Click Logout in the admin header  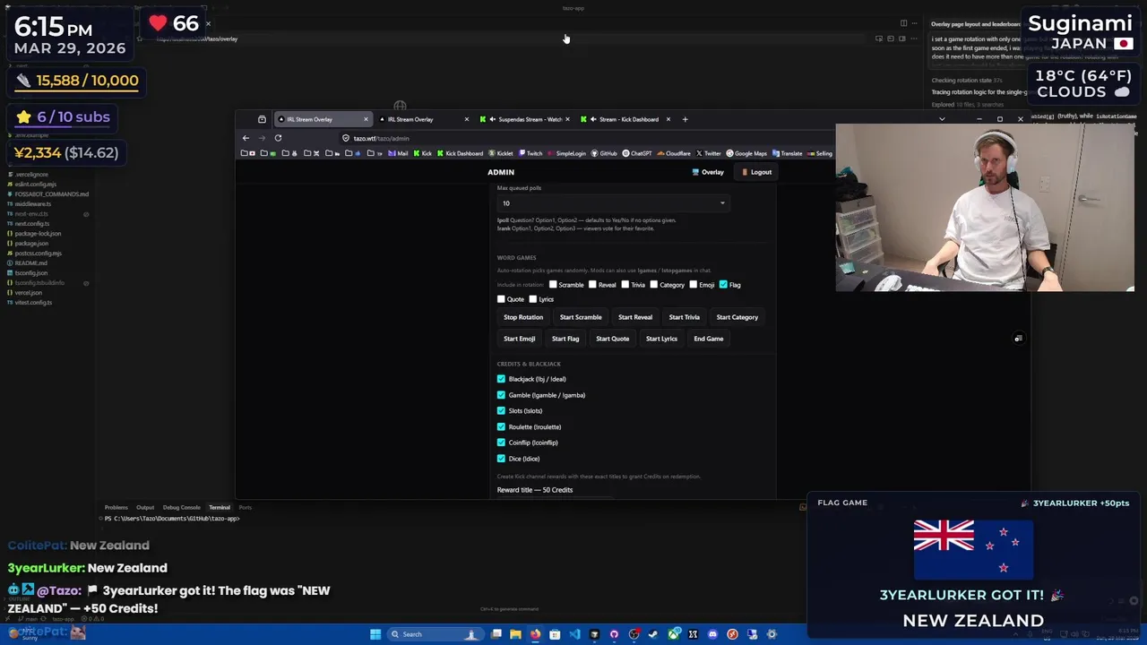coord(756,172)
